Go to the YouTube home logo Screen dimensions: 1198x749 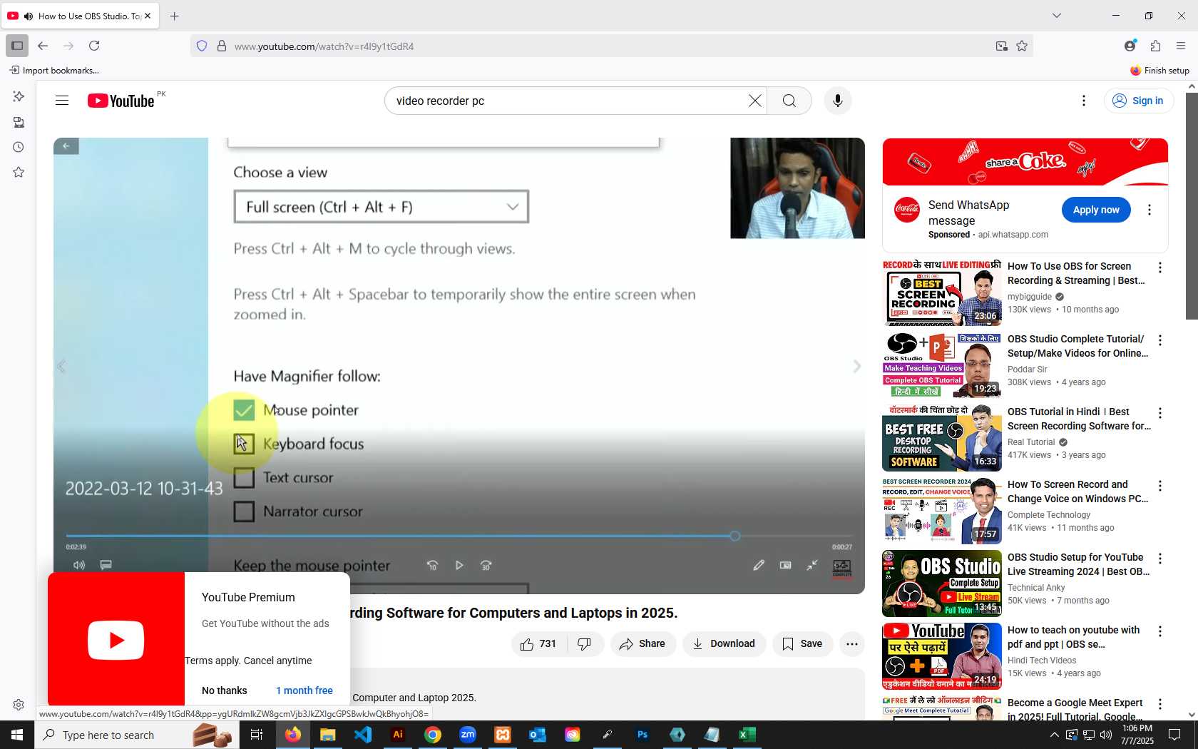(121, 101)
